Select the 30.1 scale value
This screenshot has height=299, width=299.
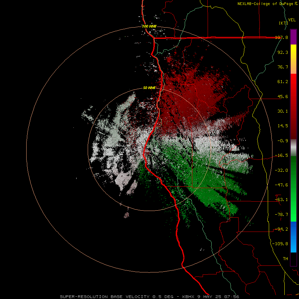coord(283,111)
